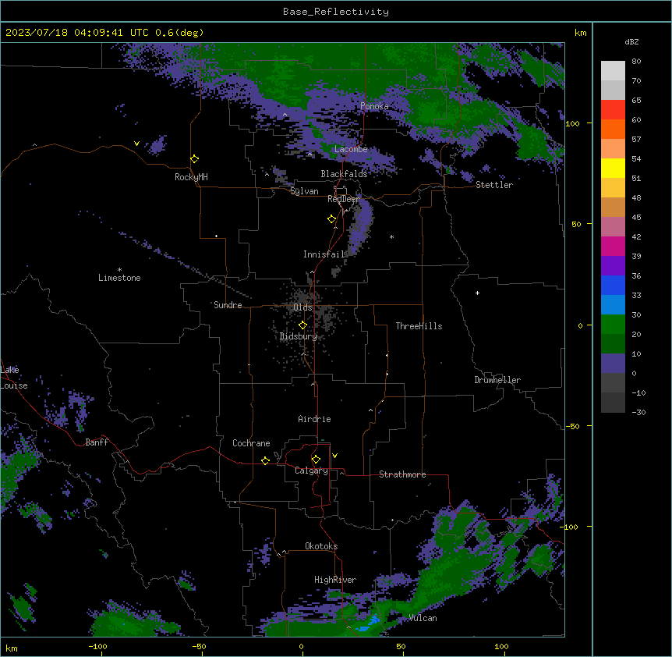Image resolution: width=672 pixels, height=657 pixels.
Task: Click the -30 value on the dBZ legend
Action: (x=638, y=412)
